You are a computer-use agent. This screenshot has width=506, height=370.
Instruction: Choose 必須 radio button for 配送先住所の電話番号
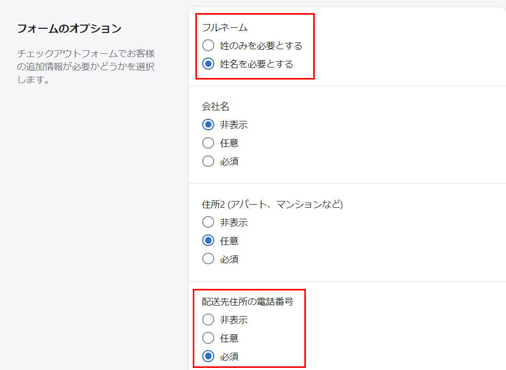[x=208, y=356]
